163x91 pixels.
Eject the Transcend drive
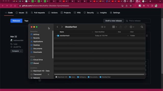[48, 74]
